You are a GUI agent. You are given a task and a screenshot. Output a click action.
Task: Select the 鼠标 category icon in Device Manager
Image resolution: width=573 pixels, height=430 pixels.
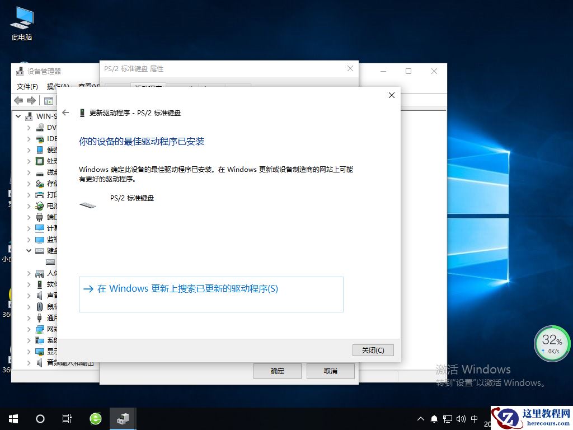41,306
